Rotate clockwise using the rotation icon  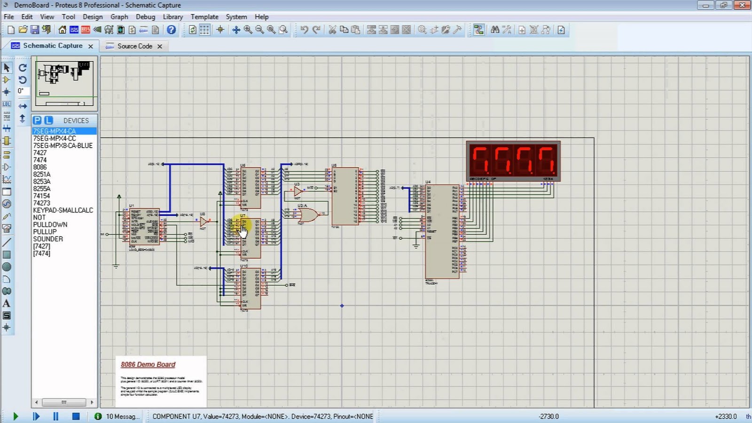(x=23, y=68)
